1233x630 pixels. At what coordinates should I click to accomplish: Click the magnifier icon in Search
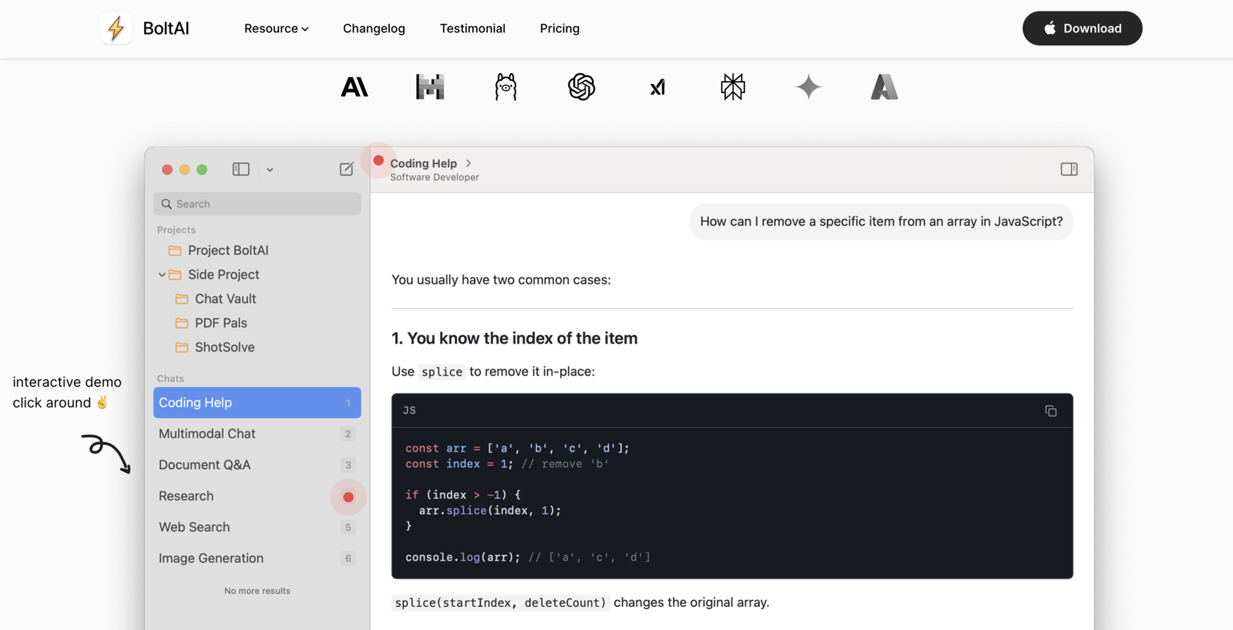click(x=166, y=204)
